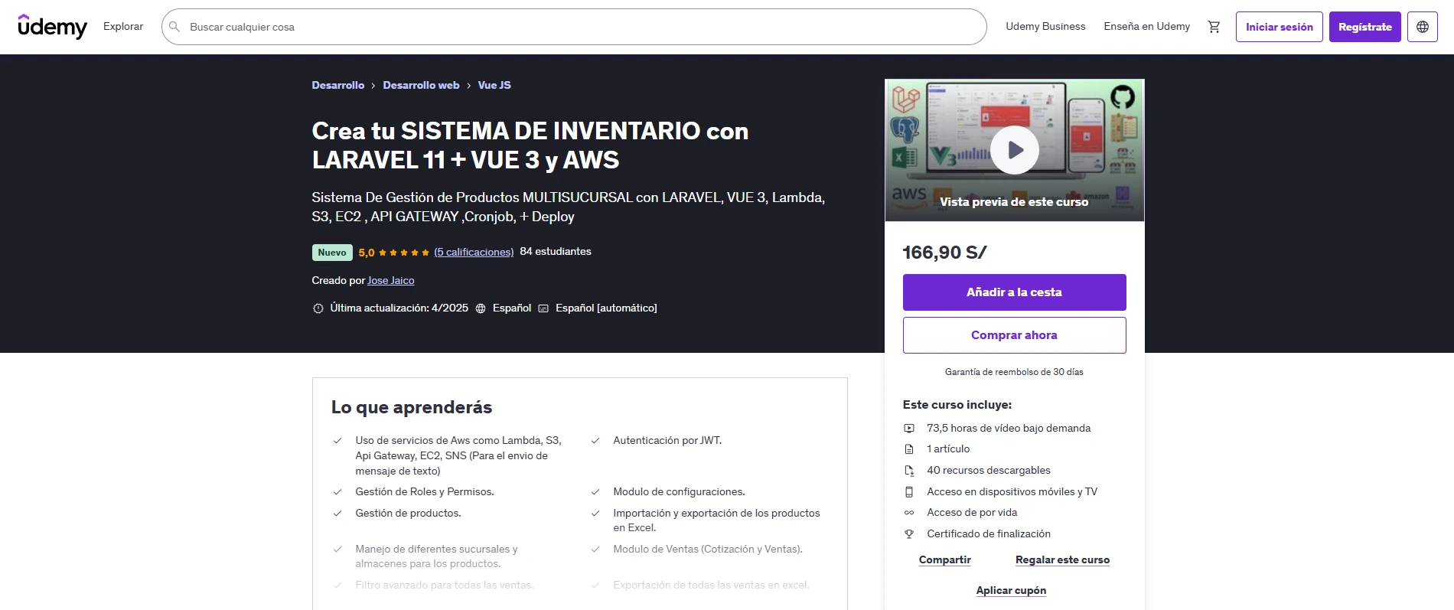Image resolution: width=1454 pixels, height=610 pixels.
Task: Click Aplicar cupón
Action: tap(1011, 590)
